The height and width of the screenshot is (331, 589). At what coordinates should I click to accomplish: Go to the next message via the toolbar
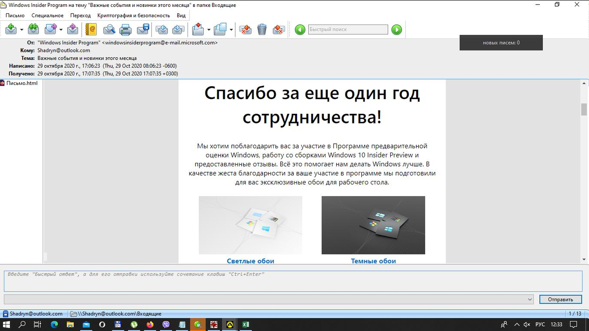click(179, 29)
